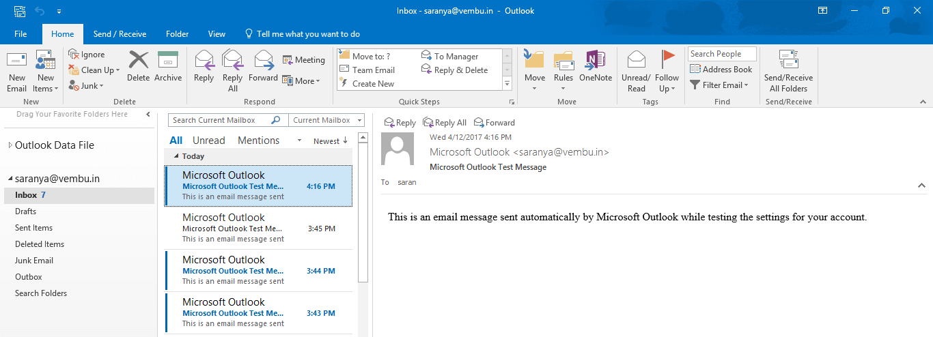
Task: Create a New Email from ribbon
Action: (x=16, y=72)
